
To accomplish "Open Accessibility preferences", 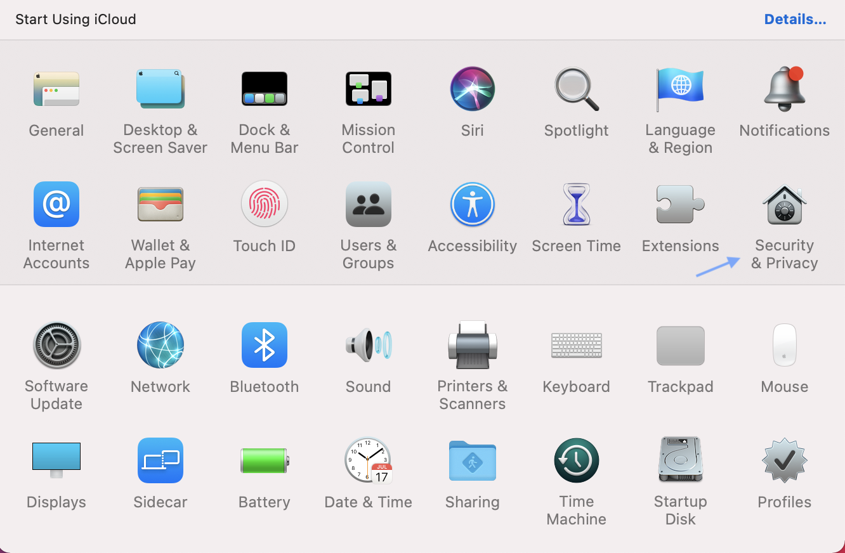I will tap(473, 204).
